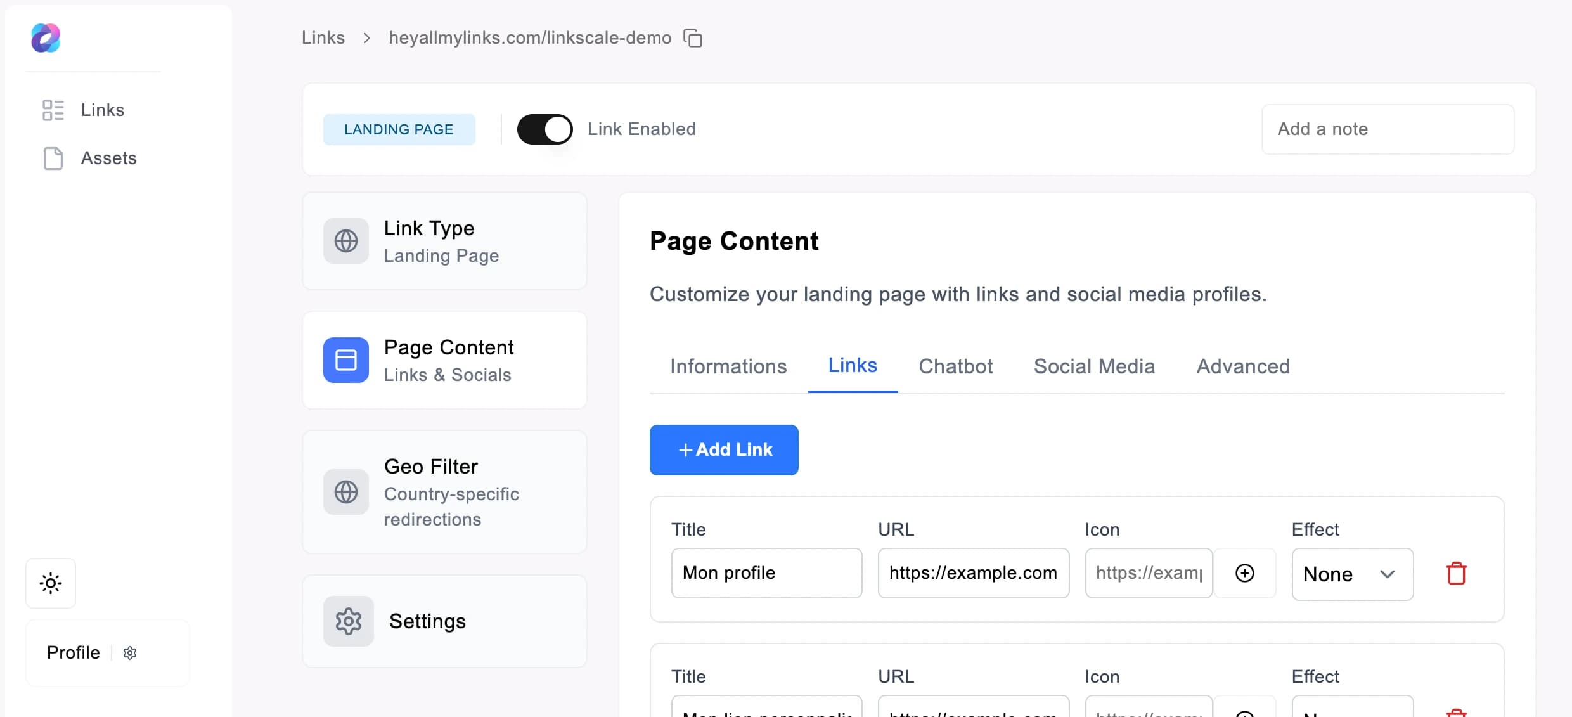Open the Social Media tab
This screenshot has height=717, width=1572.
(1094, 366)
